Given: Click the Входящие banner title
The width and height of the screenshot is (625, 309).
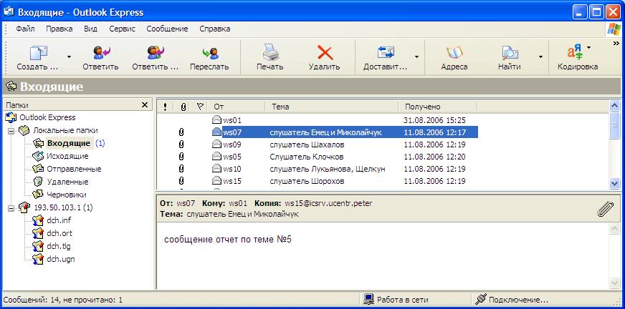Looking at the screenshot, I should click(x=52, y=87).
